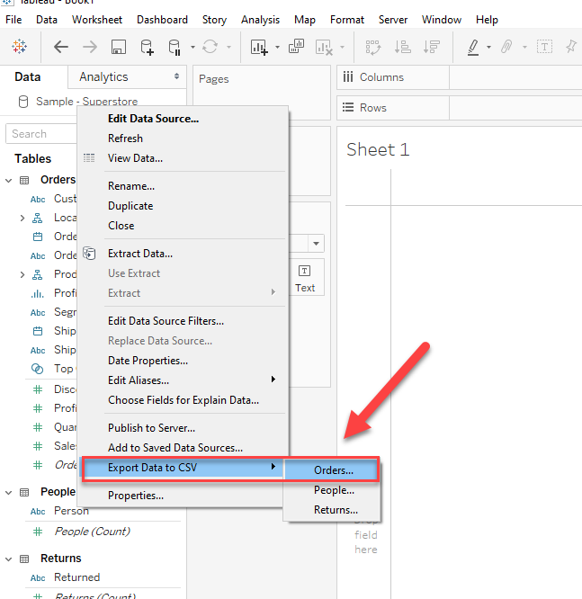Open the pause updates dropdown arrow

click(193, 48)
